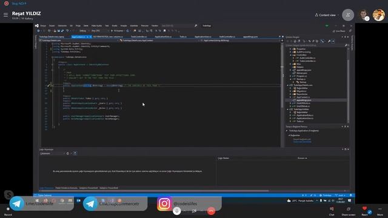Screen dimensions: 388x218
Task: Select Program.cs in Solution Explorer
Action: (302, 76)
